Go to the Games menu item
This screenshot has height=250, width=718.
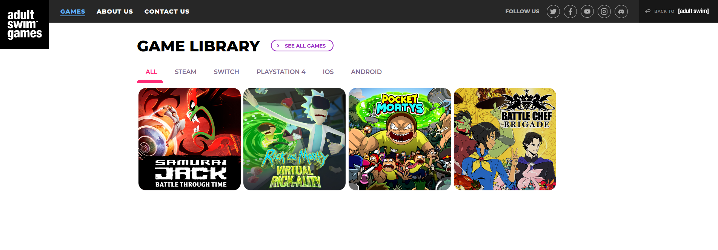point(73,11)
